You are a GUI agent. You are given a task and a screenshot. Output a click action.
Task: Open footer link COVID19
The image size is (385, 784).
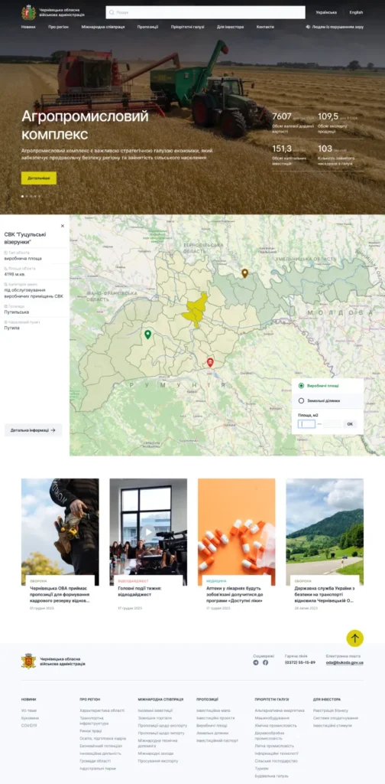pyautogui.click(x=30, y=726)
